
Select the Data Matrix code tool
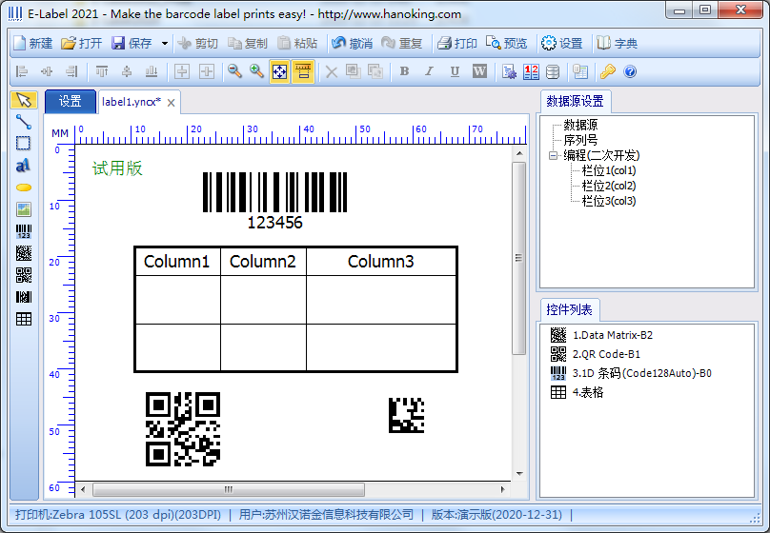pos(24,253)
